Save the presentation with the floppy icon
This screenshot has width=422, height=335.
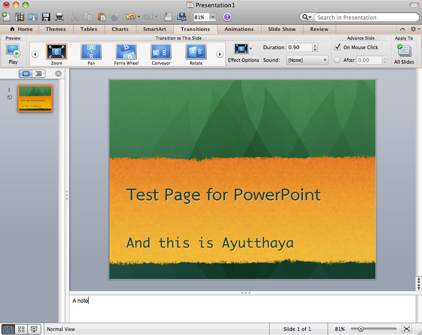(46, 17)
